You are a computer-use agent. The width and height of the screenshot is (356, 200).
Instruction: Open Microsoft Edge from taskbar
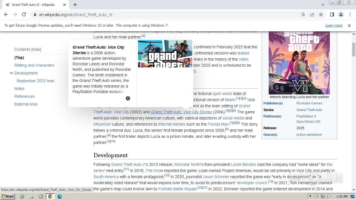point(60,196)
